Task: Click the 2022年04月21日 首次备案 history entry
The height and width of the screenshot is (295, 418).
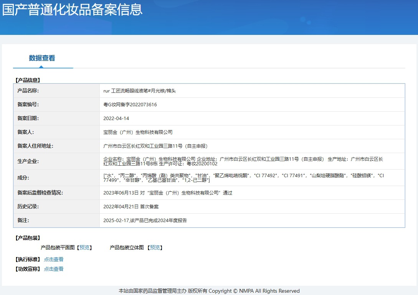Action: 131,207
